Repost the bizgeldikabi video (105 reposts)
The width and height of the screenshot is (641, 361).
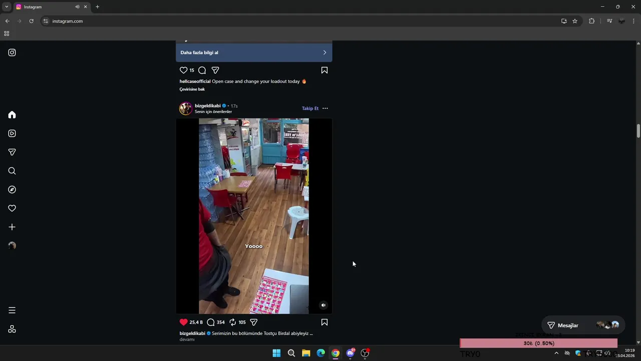pos(232,322)
